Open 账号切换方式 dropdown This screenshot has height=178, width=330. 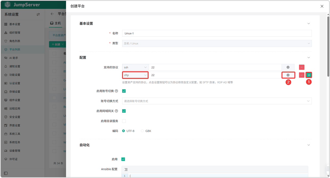(217, 101)
